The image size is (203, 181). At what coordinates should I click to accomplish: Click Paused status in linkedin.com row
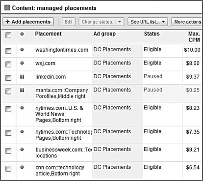point(153,76)
